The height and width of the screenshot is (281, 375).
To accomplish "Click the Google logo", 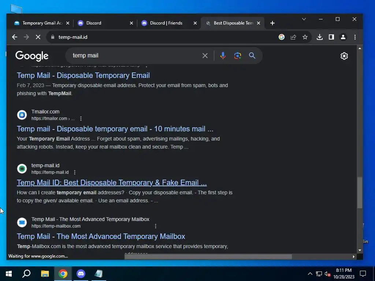I will (32, 56).
